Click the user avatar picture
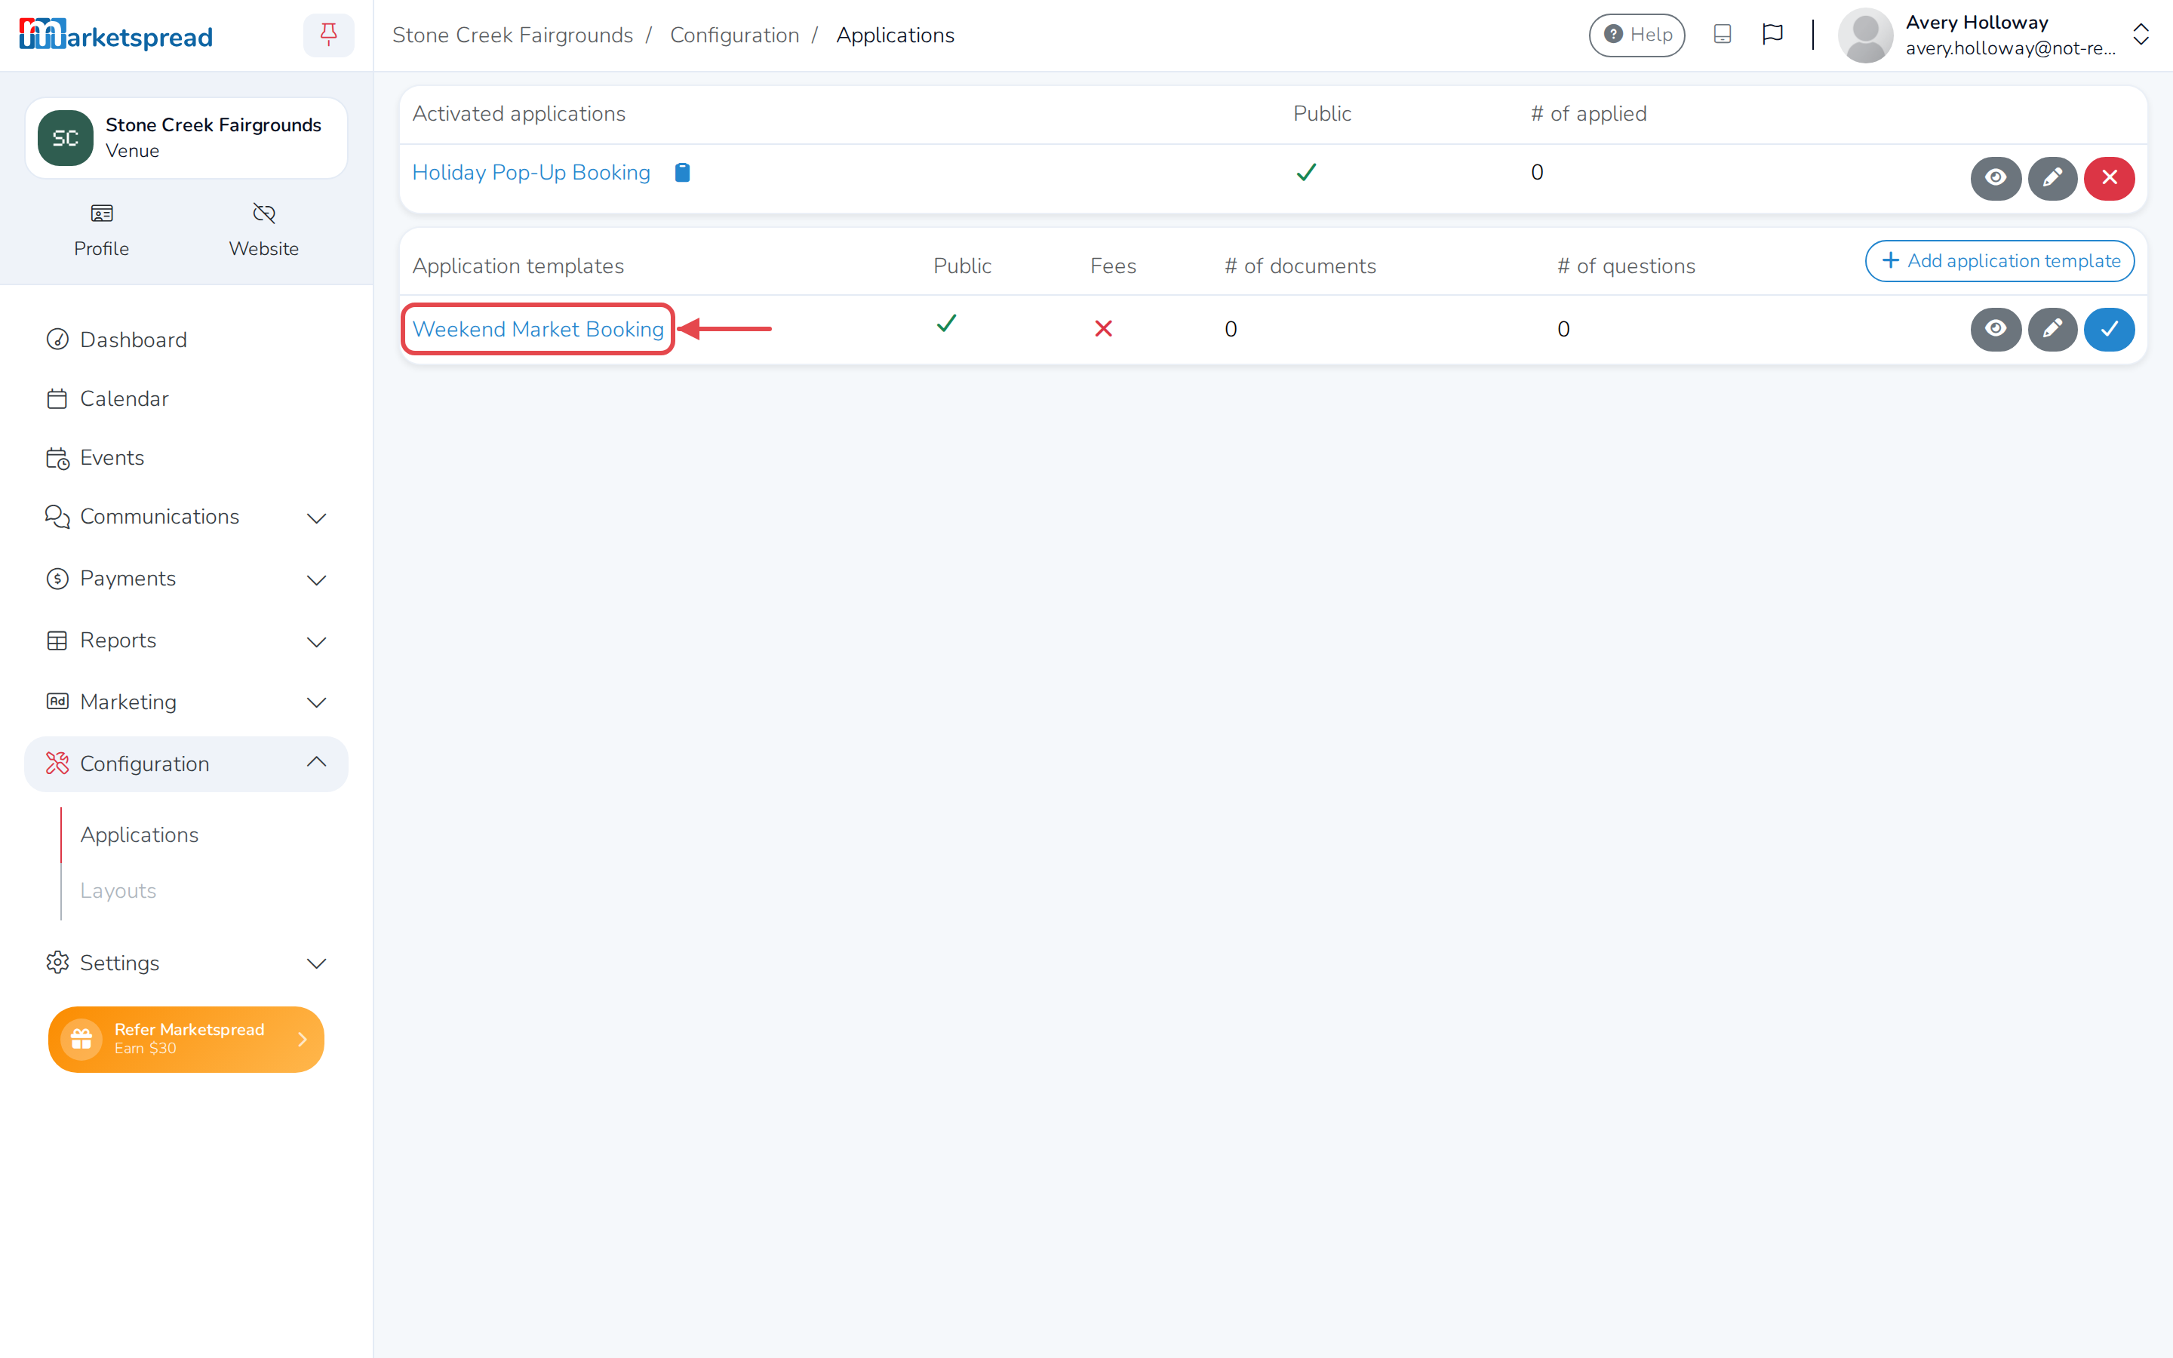This screenshot has height=1358, width=2173. click(x=1865, y=35)
